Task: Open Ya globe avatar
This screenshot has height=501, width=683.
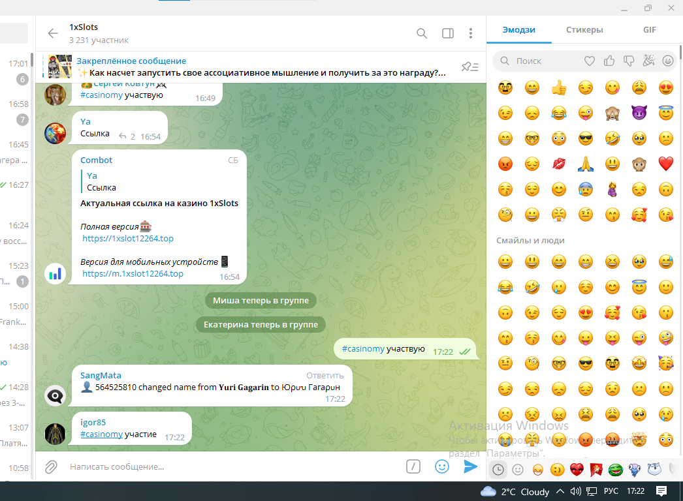Action: (56, 133)
